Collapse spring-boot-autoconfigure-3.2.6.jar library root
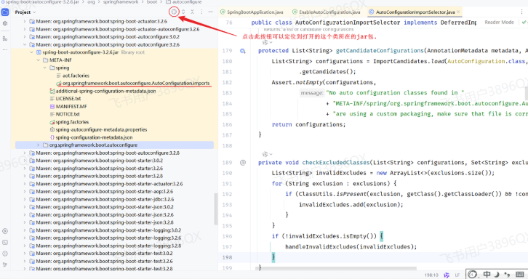This screenshot has width=528, height=279. tap(31, 52)
